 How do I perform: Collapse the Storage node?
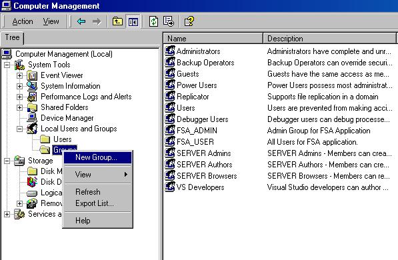pos(7,161)
